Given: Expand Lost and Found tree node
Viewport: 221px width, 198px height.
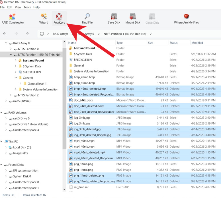Looking at the screenshot, I should 16,60.
